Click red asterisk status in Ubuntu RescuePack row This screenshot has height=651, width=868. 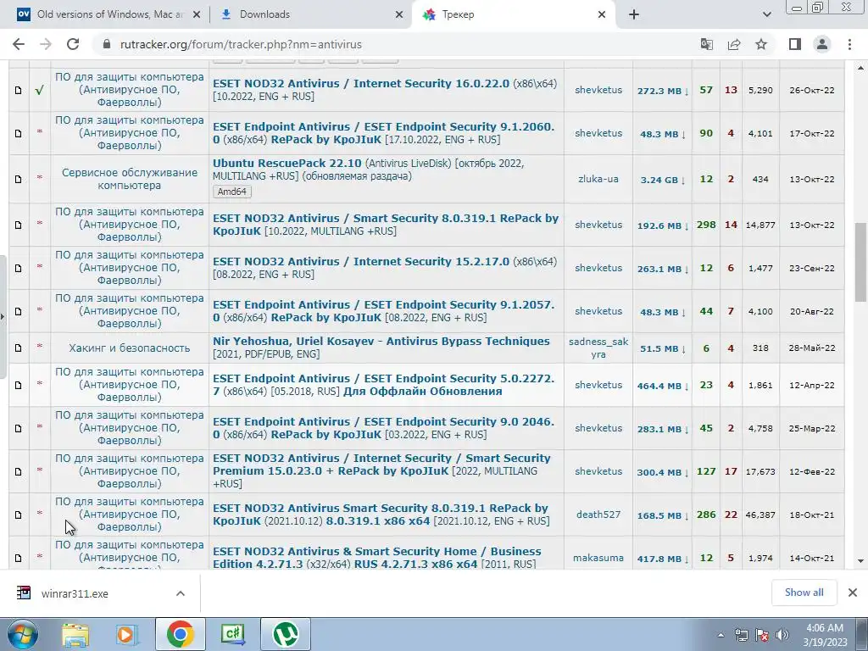click(x=39, y=178)
